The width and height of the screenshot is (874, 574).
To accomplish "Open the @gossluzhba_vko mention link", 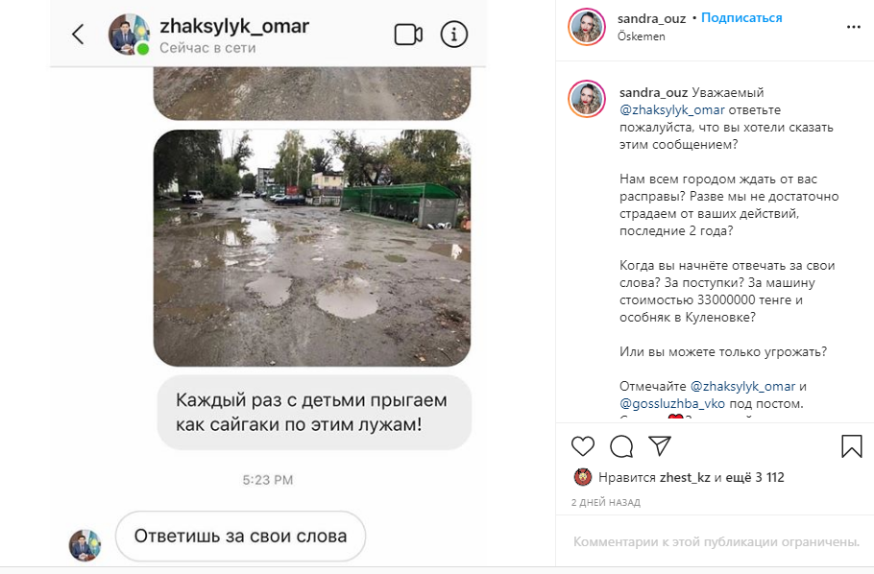I will [x=672, y=403].
